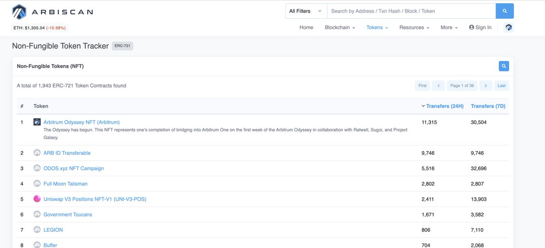Click the 3,582 7D transfers value
The height and width of the screenshot is (248, 545).
477,215
